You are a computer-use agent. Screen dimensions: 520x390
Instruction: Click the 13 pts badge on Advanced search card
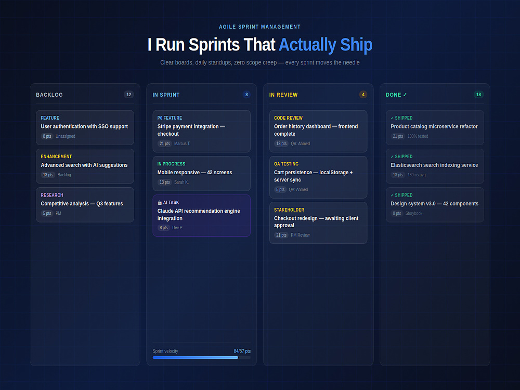tap(48, 175)
